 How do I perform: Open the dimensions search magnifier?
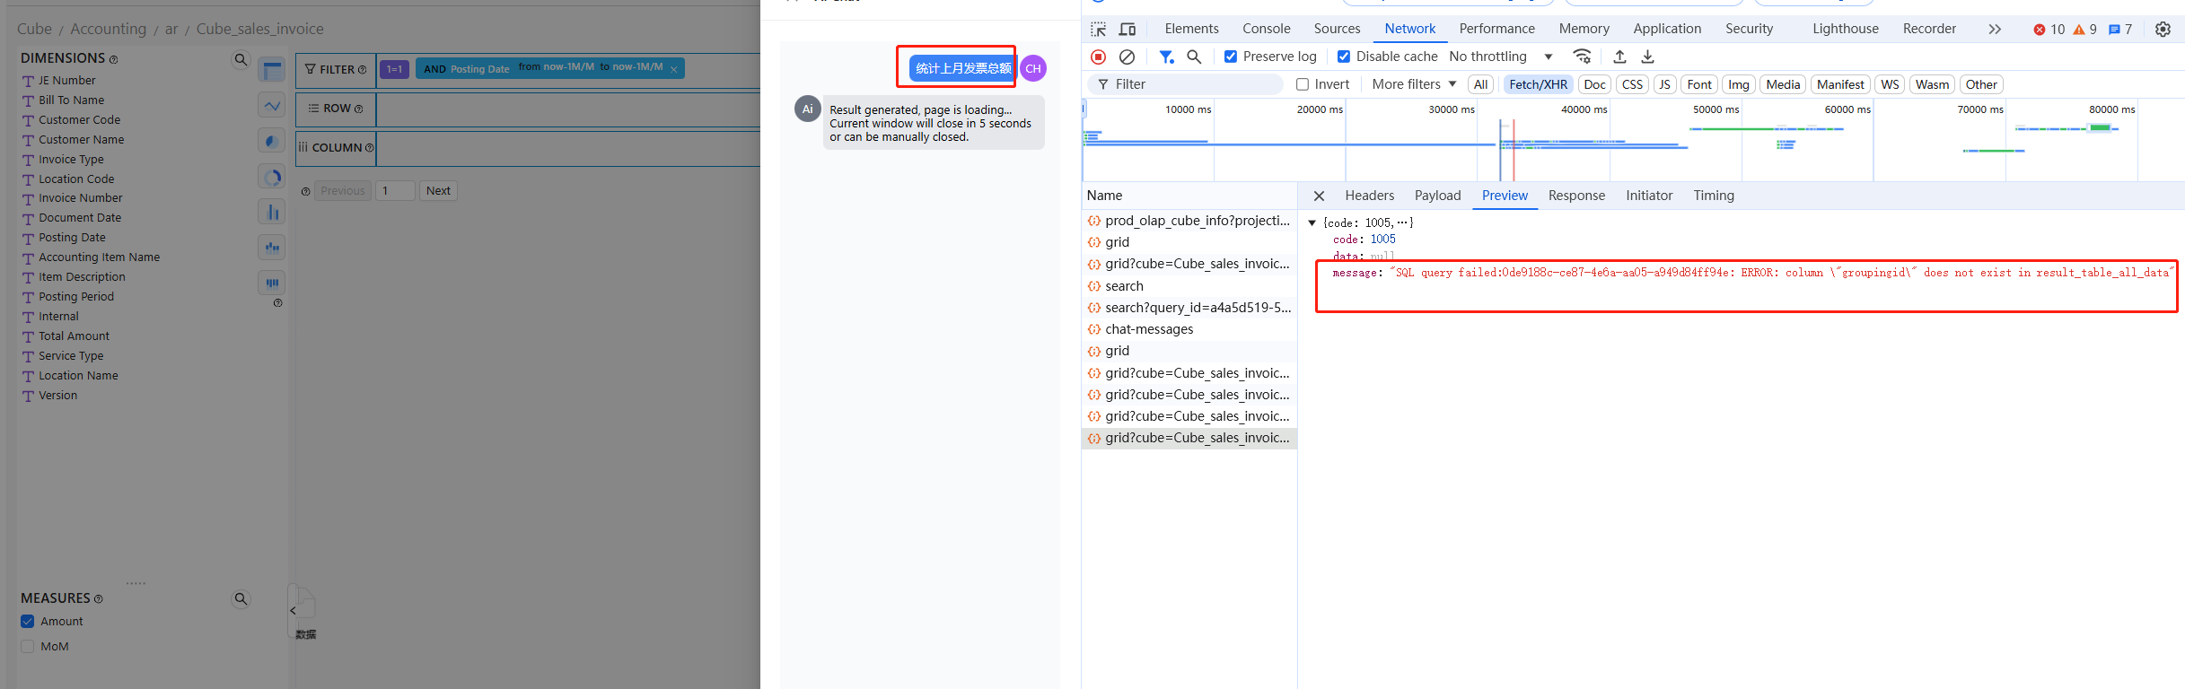pyautogui.click(x=240, y=60)
